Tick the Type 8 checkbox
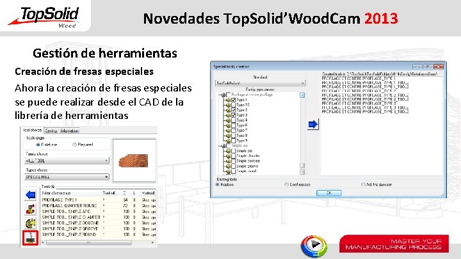 (x=234, y=136)
